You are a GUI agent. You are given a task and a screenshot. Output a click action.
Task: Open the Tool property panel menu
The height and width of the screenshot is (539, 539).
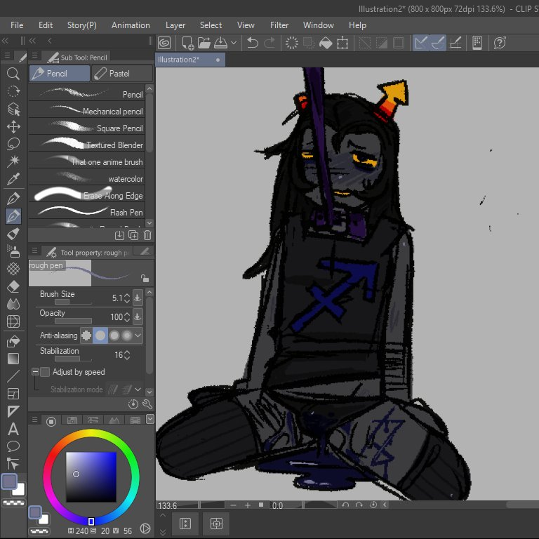(x=34, y=251)
